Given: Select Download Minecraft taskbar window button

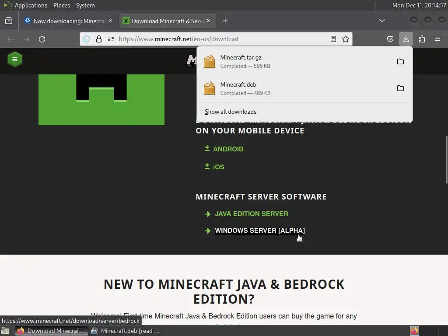Looking at the screenshot, I should (x=52, y=331).
